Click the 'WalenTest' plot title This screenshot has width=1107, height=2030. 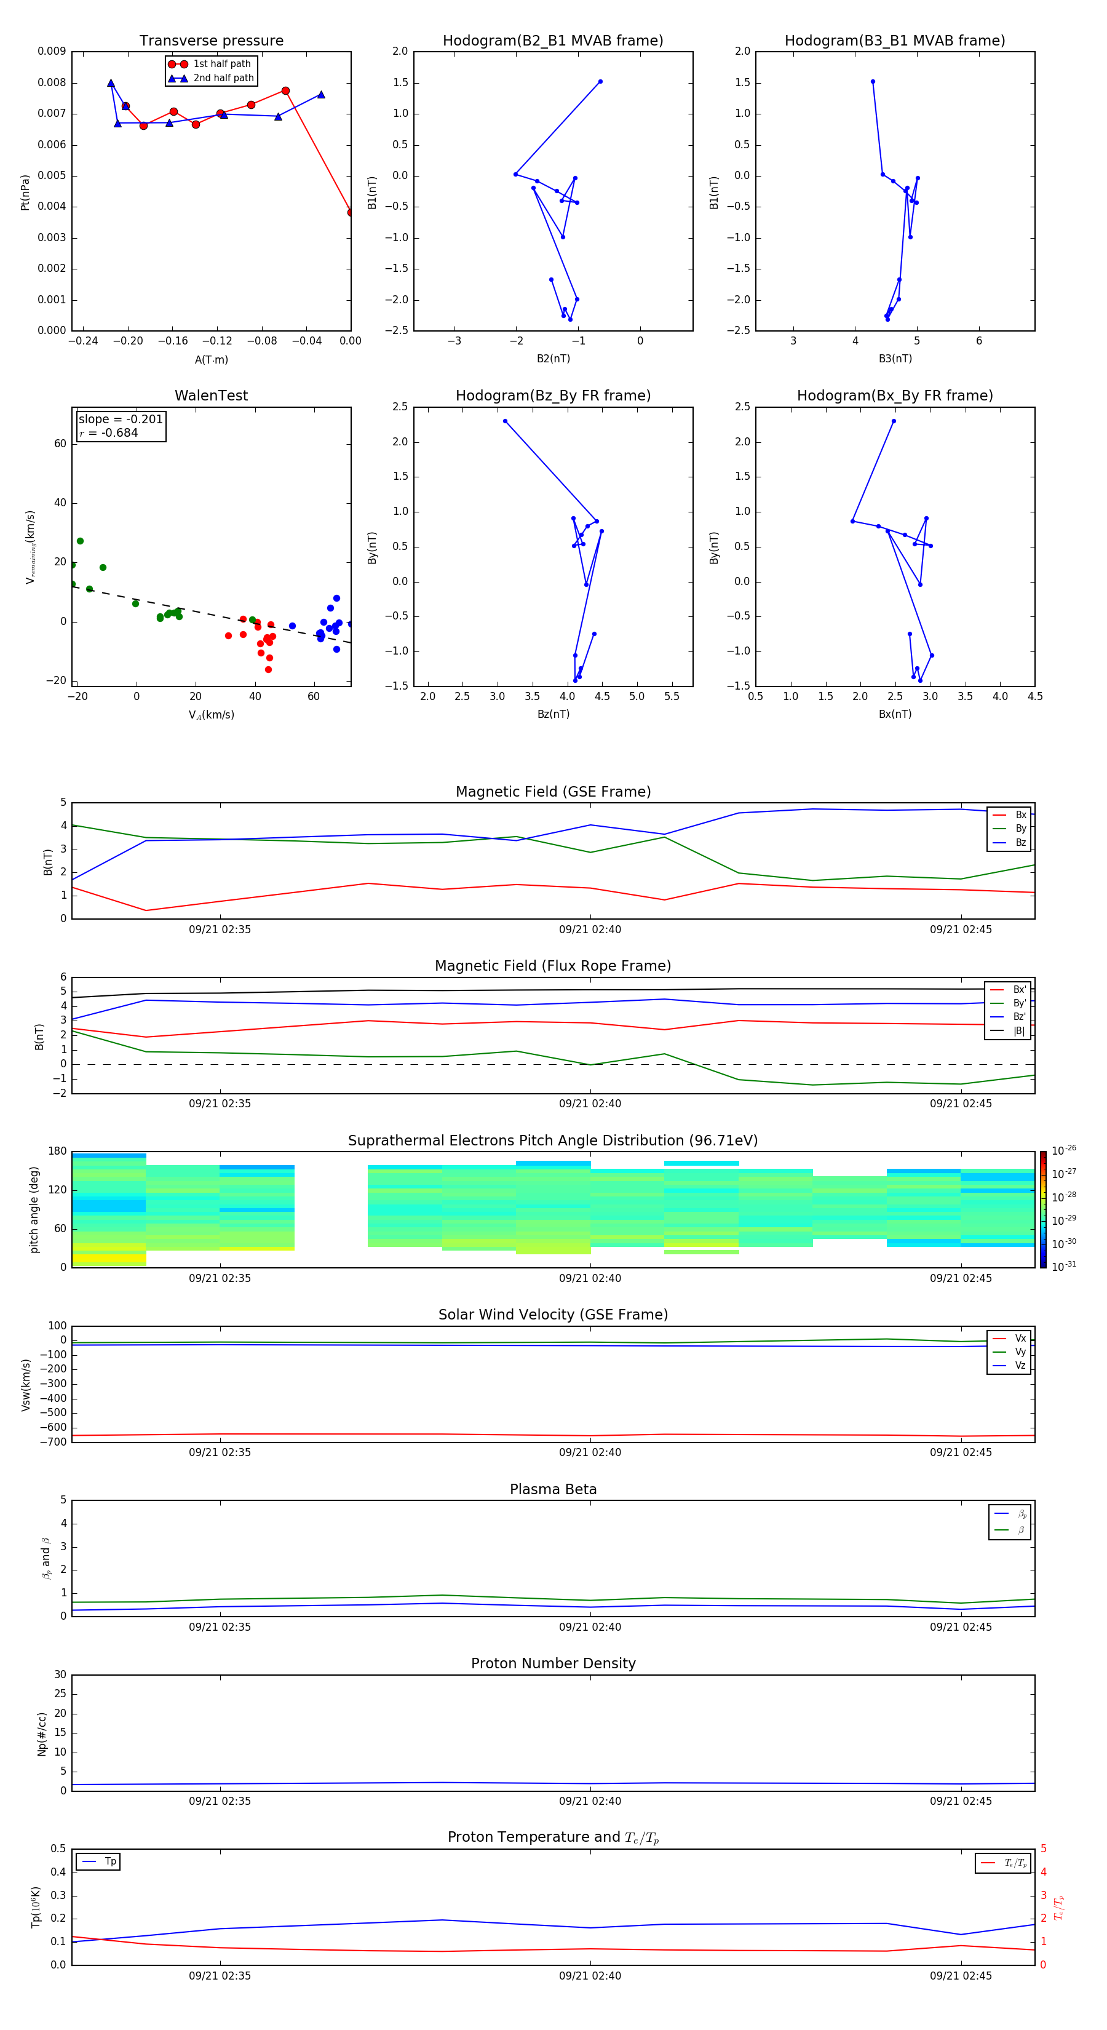pos(211,396)
